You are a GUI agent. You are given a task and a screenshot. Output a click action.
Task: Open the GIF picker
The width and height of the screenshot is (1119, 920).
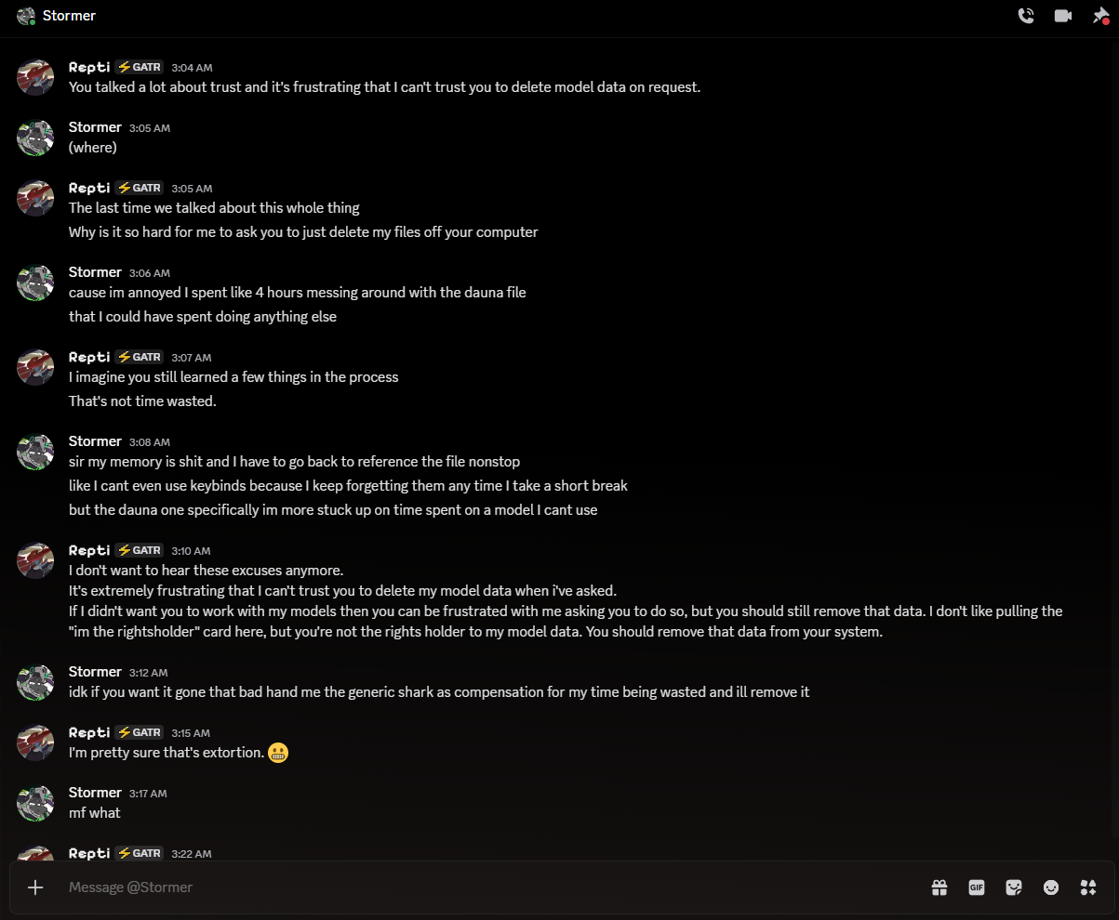tap(977, 887)
